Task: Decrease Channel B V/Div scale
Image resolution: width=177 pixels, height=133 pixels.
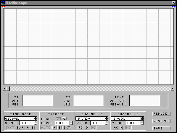Action: (x=142, y=119)
